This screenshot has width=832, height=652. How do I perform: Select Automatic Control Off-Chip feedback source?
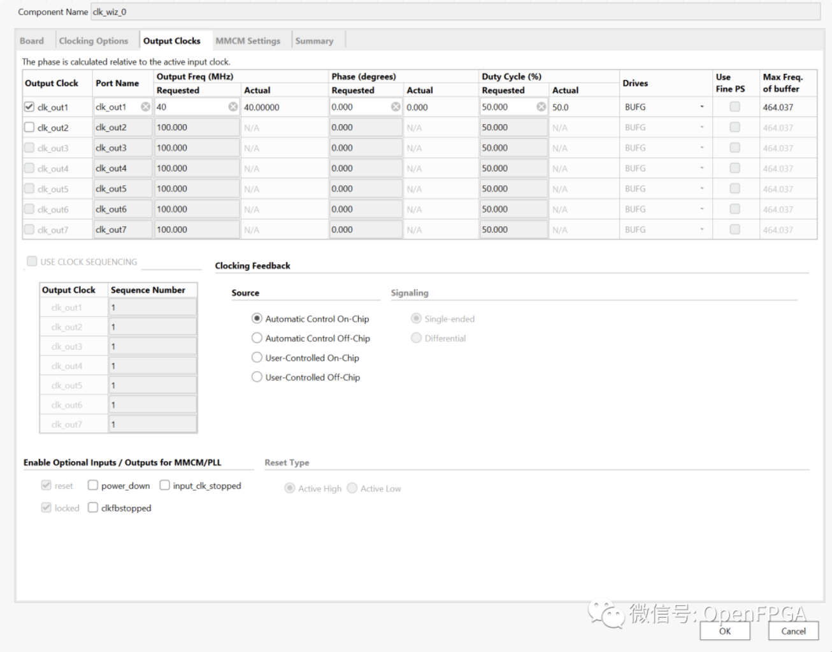(x=257, y=338)
